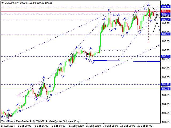This screenshot has width=171, height=128.
Task: Select the red 109.52 price label
Action: point(166,11)
